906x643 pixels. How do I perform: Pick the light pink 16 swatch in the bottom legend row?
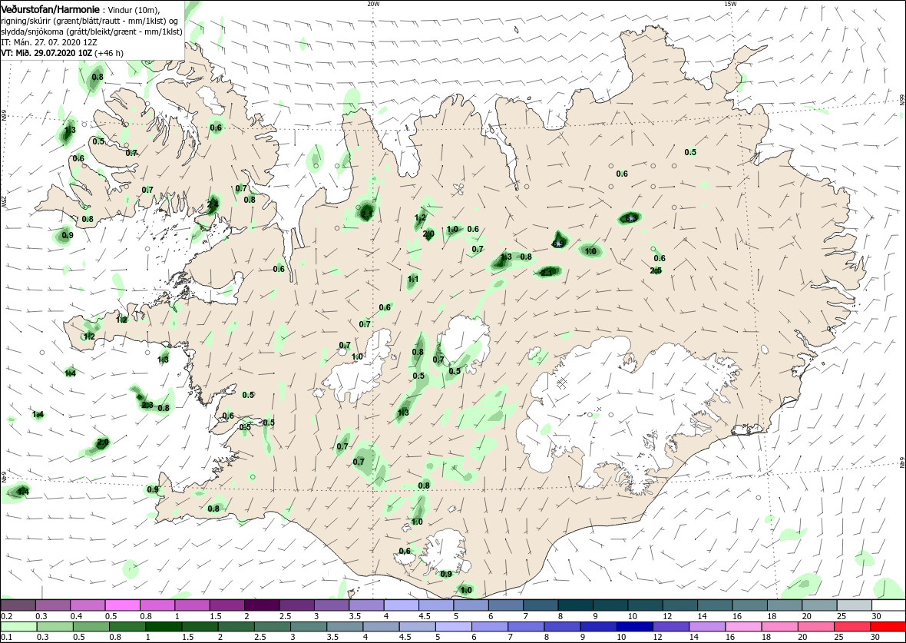pos(742,627)
